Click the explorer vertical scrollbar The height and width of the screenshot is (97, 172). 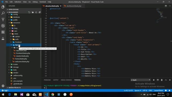coord(41,43)
